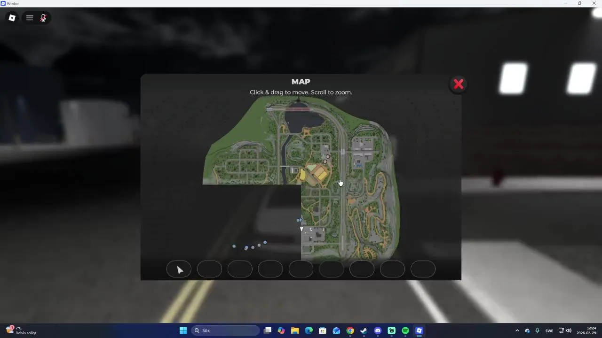Open the OneDrive cloud tray icon

pos(527,330)
